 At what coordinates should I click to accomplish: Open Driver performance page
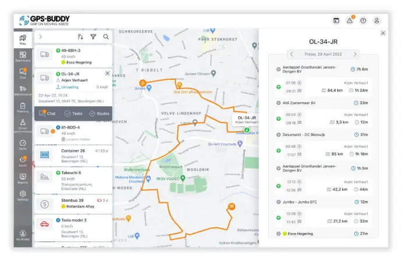click(23, 125)
